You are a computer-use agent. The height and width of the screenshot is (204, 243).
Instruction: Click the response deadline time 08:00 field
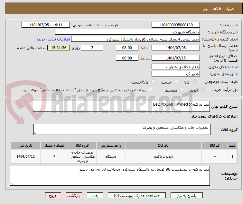(127, 48)
